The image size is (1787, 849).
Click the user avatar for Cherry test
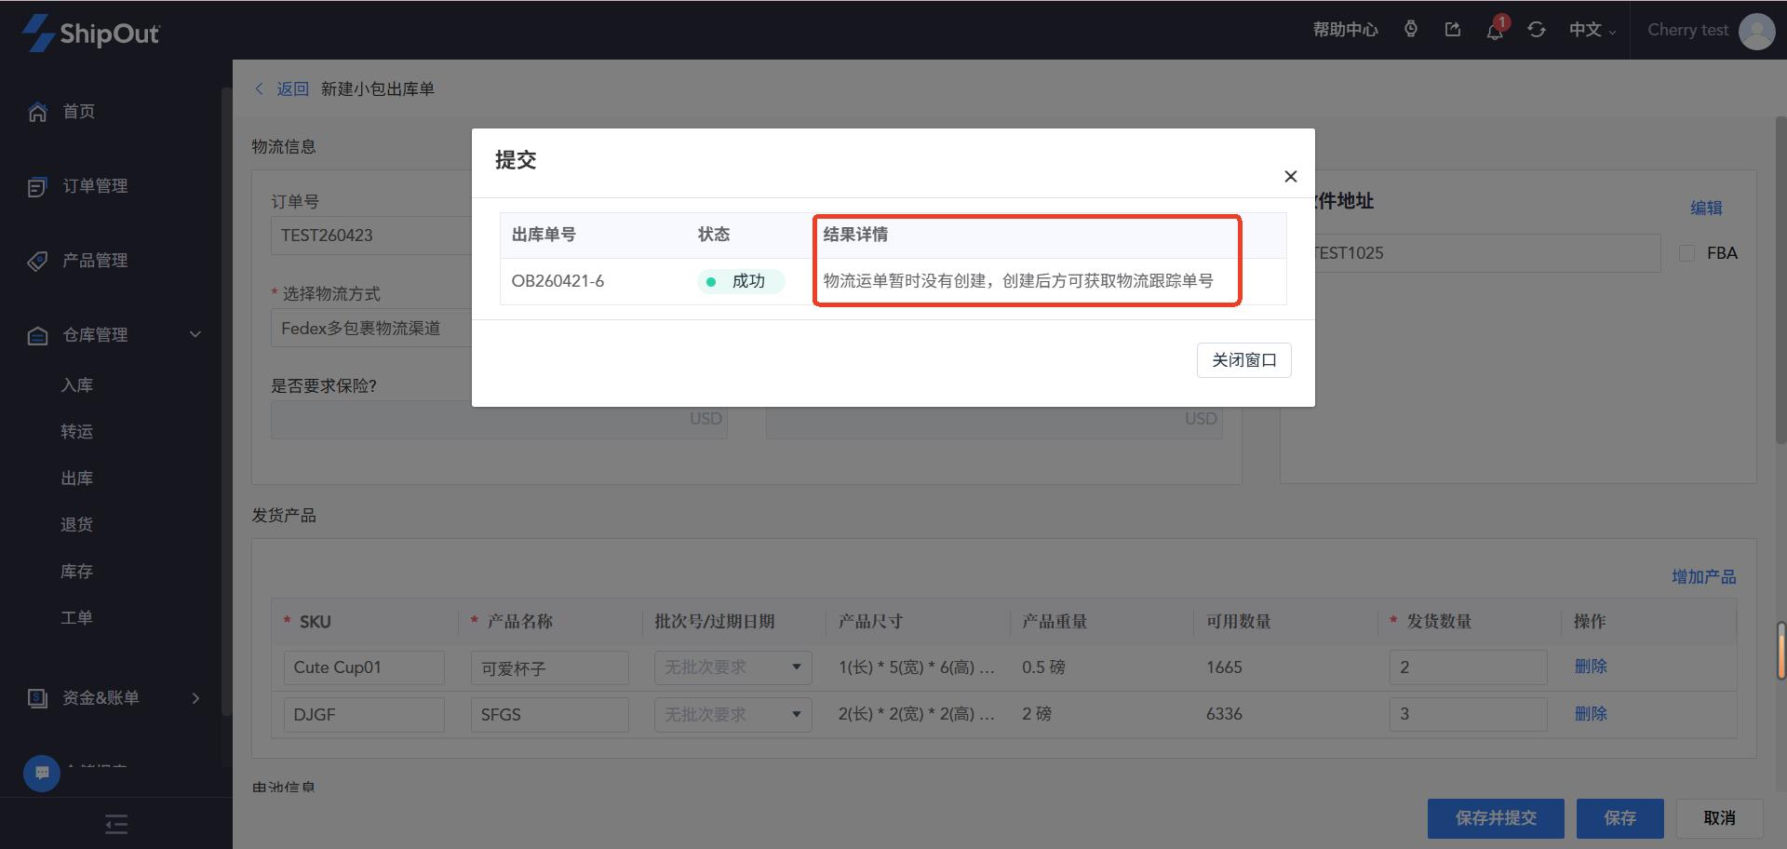pos(1756,31)
